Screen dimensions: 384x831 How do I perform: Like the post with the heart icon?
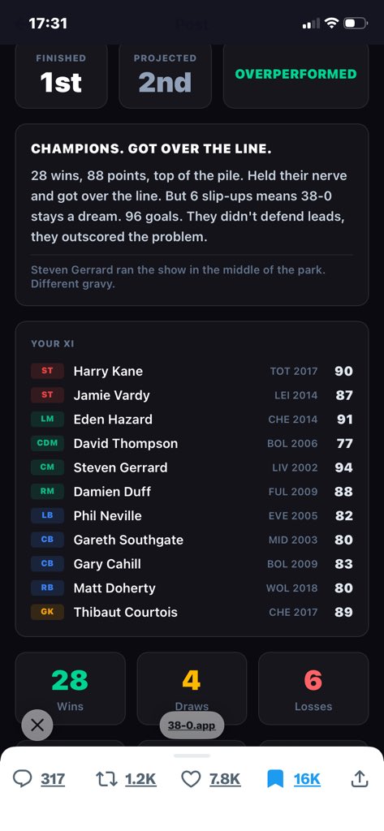191,778
